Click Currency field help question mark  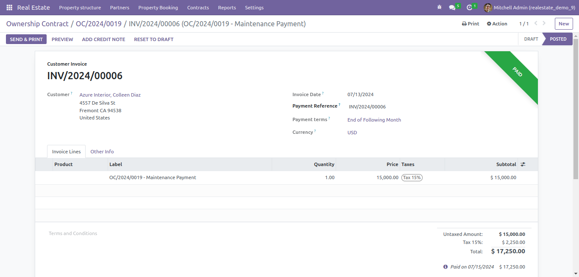315,131
